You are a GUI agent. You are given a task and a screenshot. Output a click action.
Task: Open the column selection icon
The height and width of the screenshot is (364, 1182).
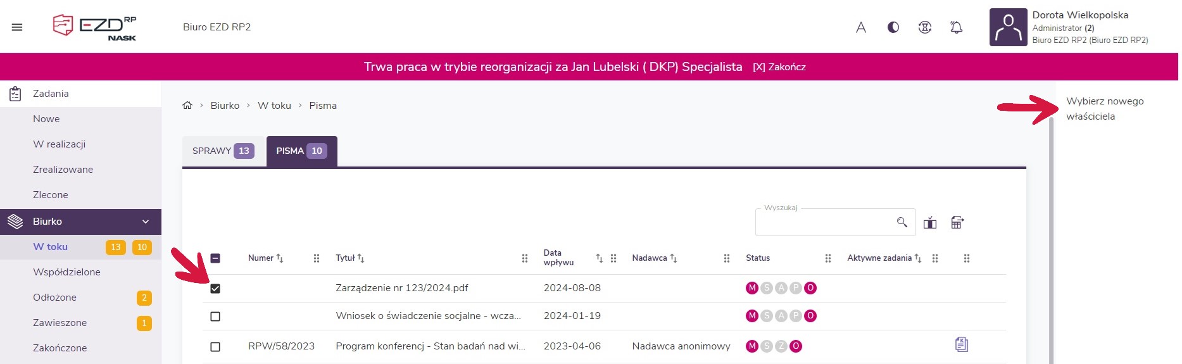point(930,223)
